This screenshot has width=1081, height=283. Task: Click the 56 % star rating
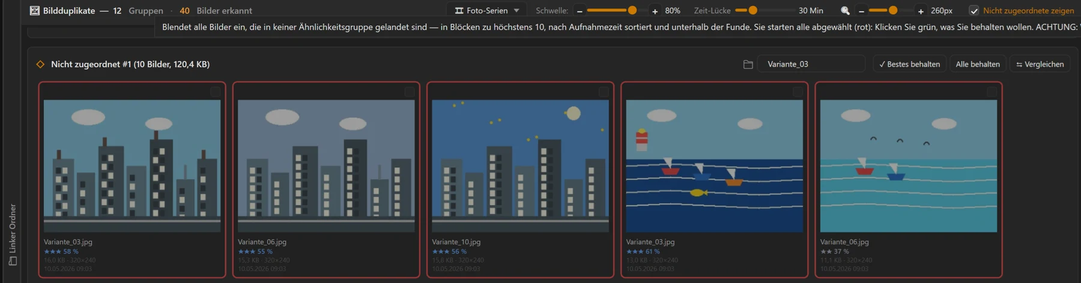click(x=449, y=252)
